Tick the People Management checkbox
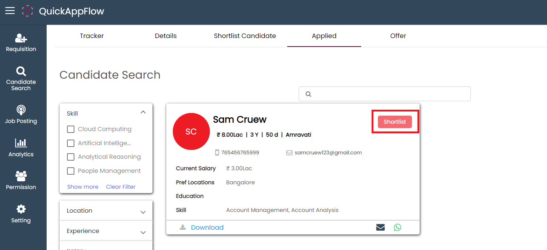The height and width of the screenshot is (250, 547). coord(71,171)
